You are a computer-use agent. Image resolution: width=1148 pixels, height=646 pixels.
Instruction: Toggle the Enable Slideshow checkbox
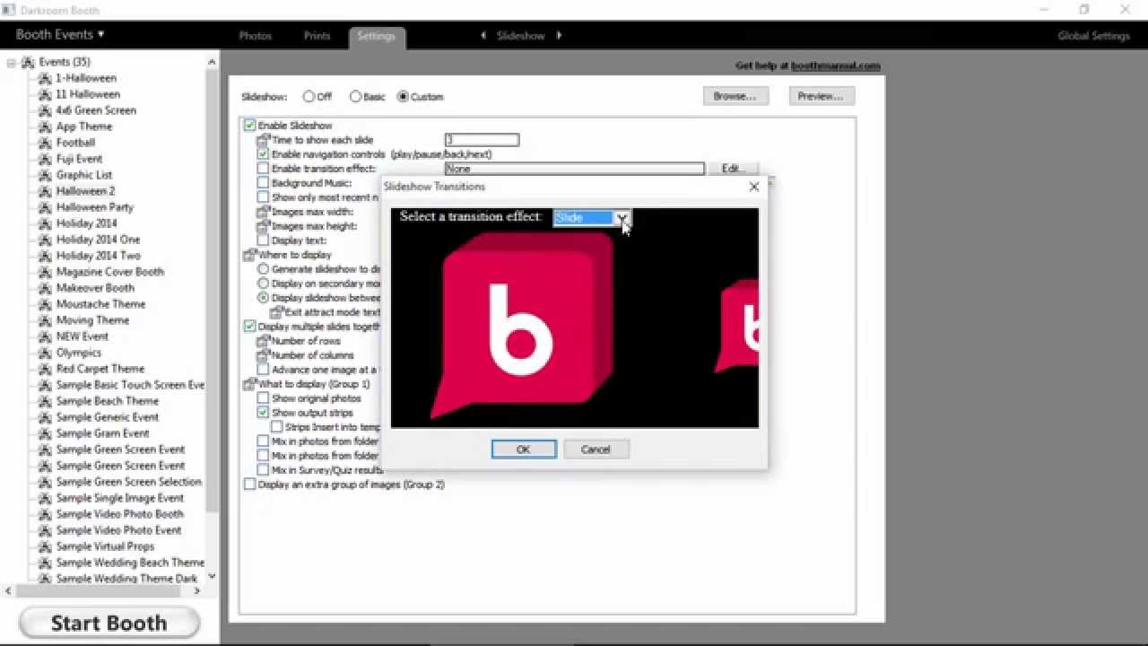tap(250, 126)
